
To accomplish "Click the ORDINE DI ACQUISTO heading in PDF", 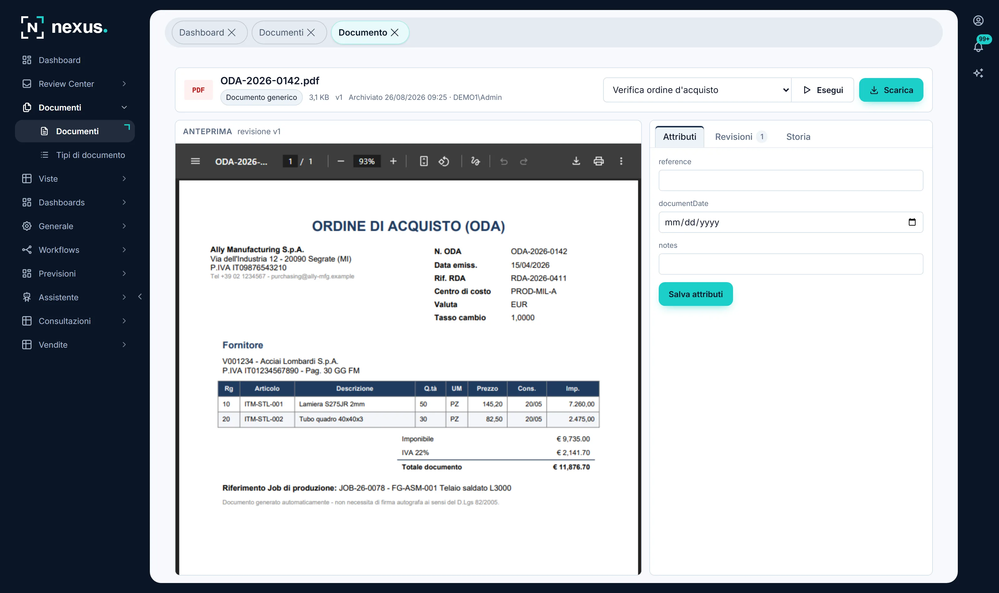I will pyautogui.click(x=408, y=226).
